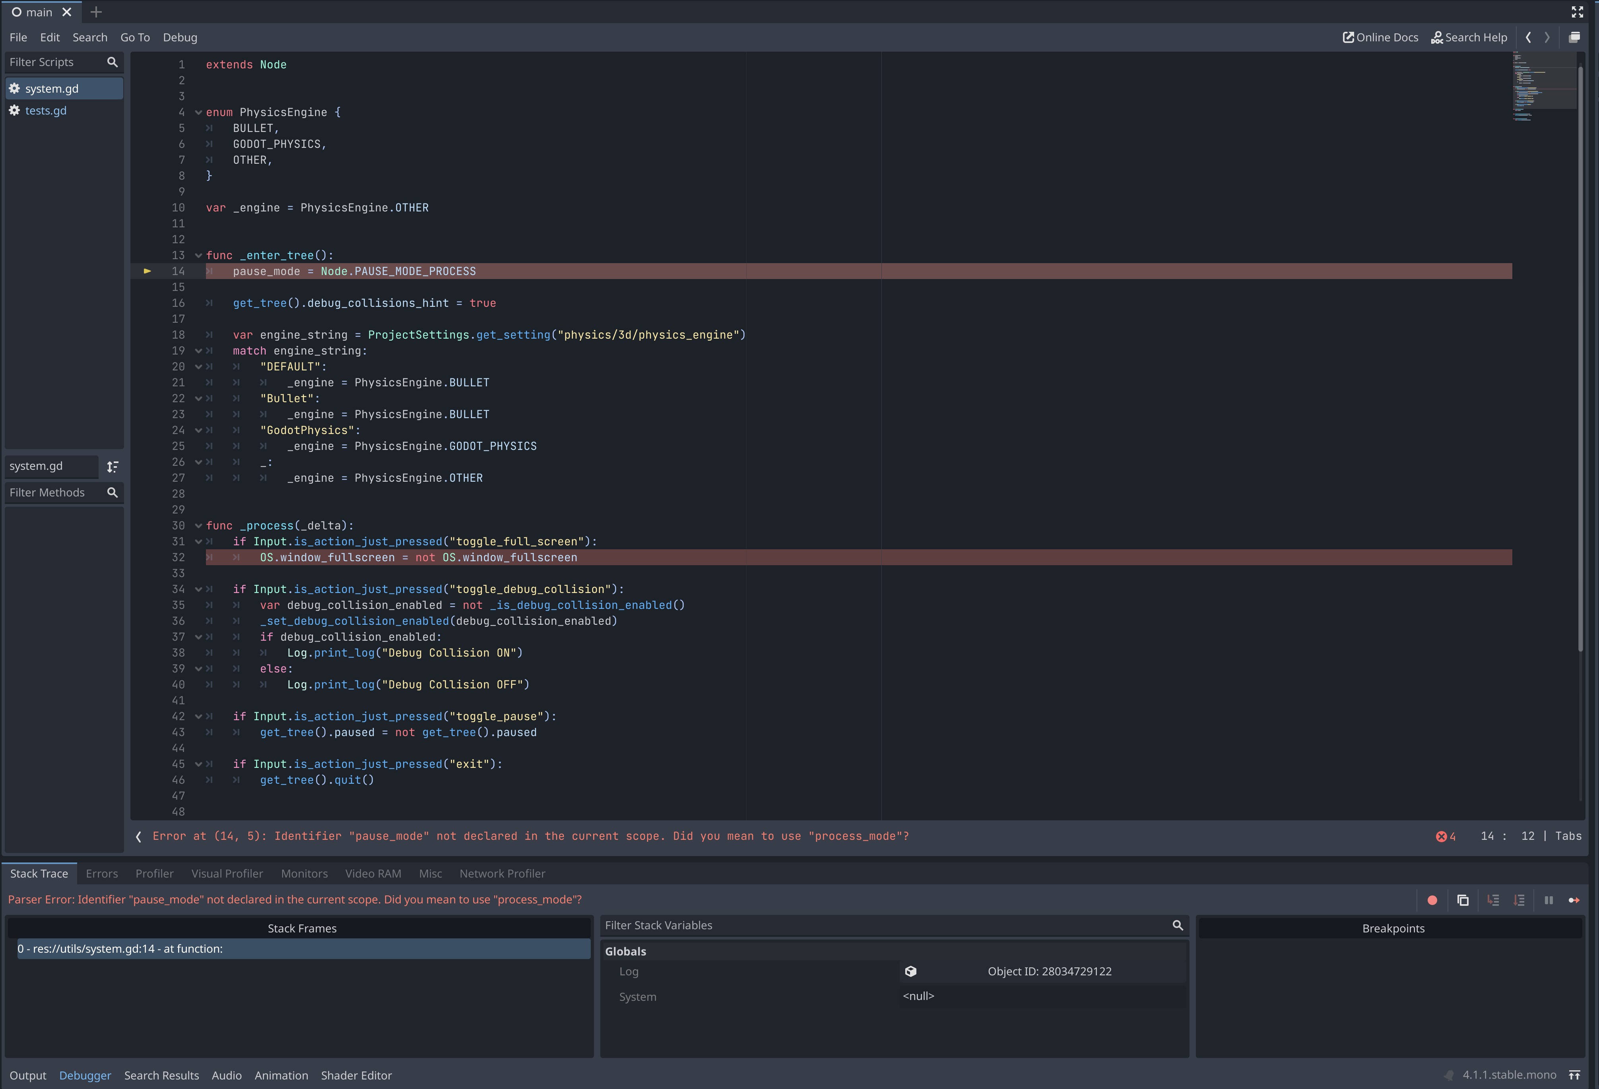The height and width of the screenshot is (1089, 1599).
Task: Click the Copy Error debugger icon
Action: [1463, 900]
